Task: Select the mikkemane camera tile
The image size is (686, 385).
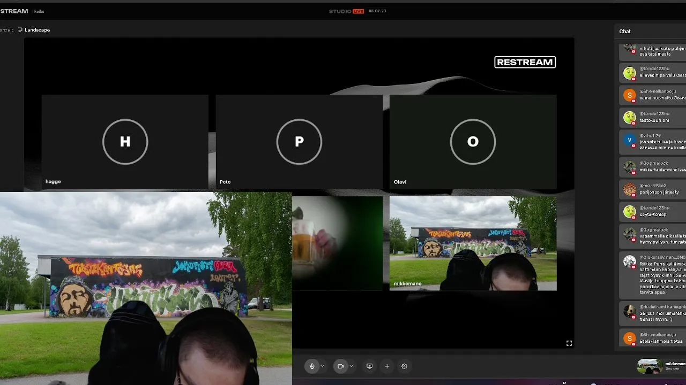Action: coord(473,243)
